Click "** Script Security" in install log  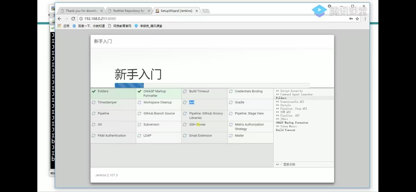click(289, 91)
